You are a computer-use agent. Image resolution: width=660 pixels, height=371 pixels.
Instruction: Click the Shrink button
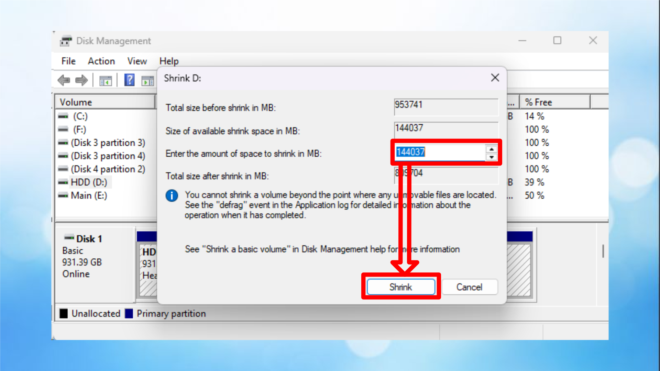pos(401,287)
